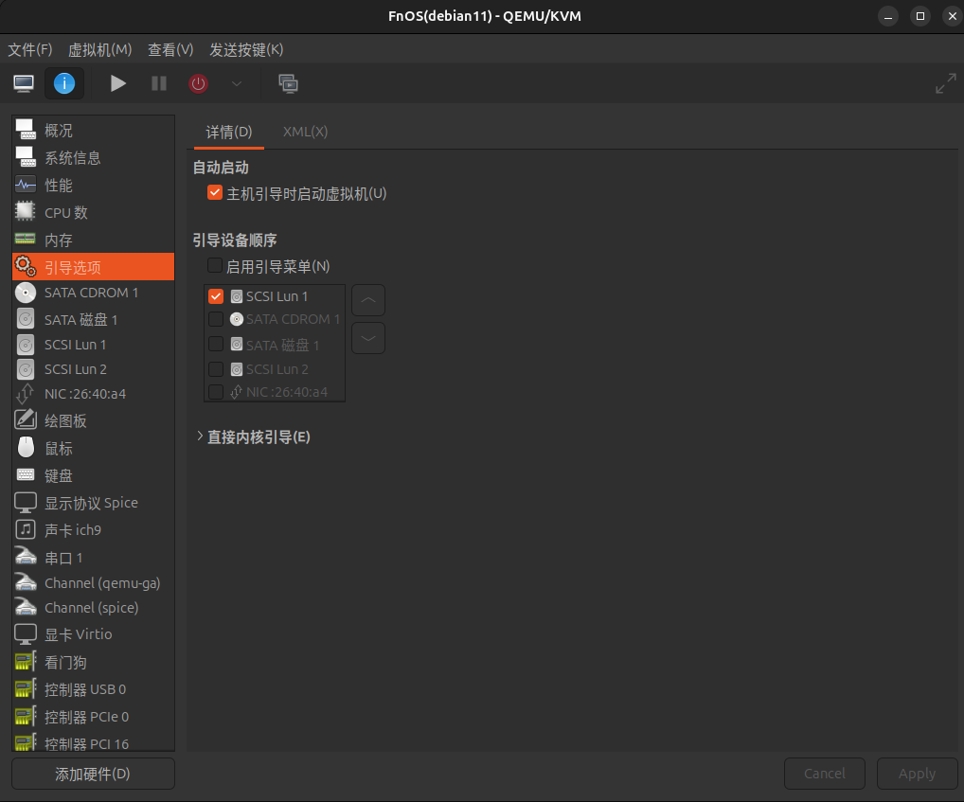Open the manage snapshots toolbar icon
Screen dimensions: 964x802
coord(288,83)
